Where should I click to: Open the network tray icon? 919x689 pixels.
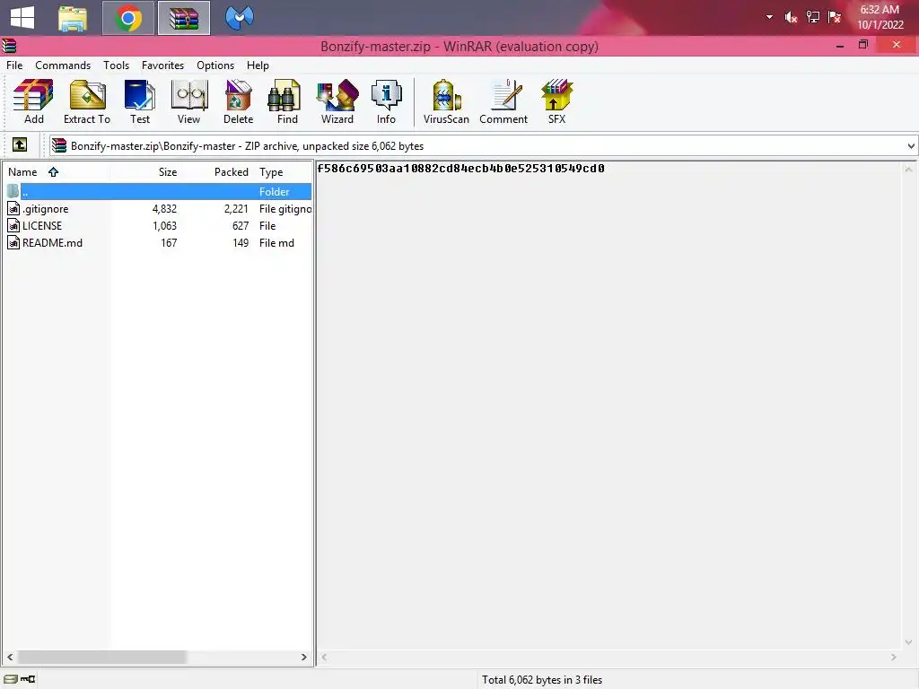(x=813, y=18)
